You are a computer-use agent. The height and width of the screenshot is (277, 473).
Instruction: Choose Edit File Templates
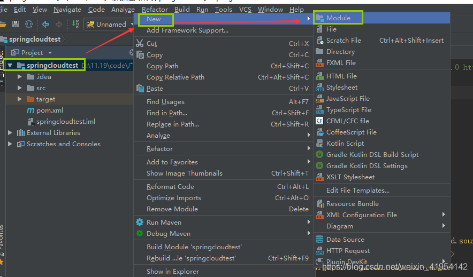(x=382, y=191)
